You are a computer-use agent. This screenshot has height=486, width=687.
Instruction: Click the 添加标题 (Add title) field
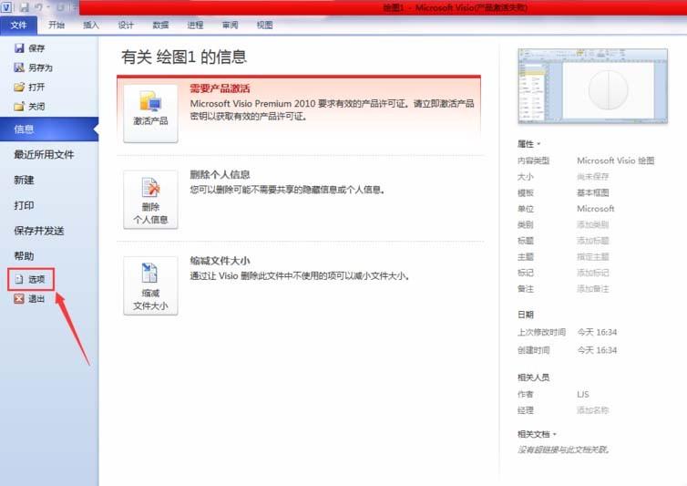click(593, 241)
